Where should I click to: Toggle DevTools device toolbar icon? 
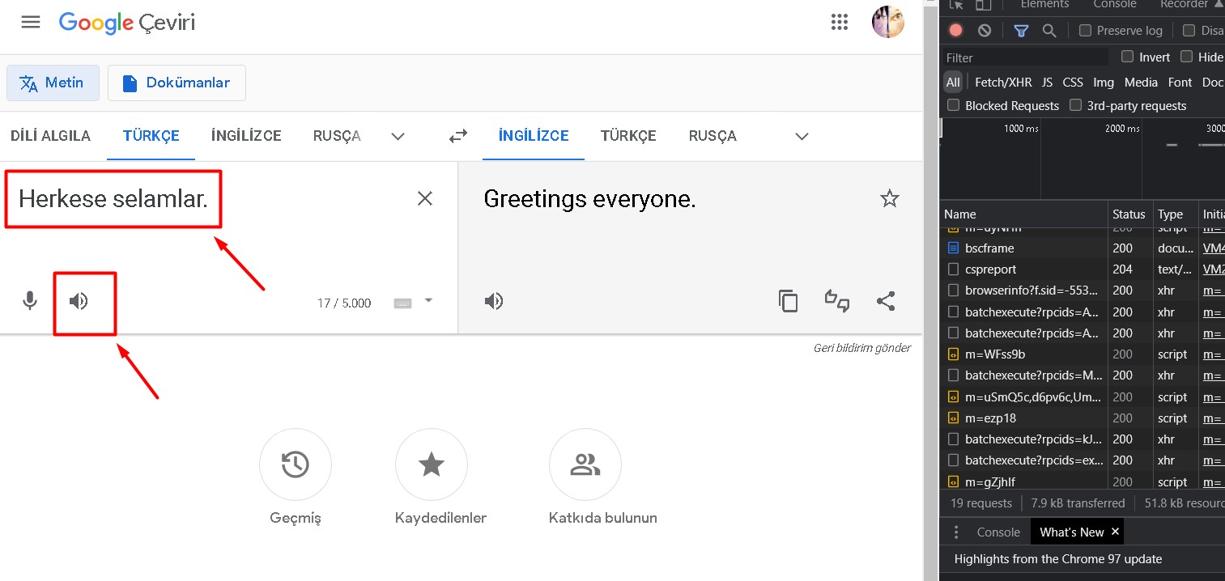pyautogui.click(x=983, y=4)
